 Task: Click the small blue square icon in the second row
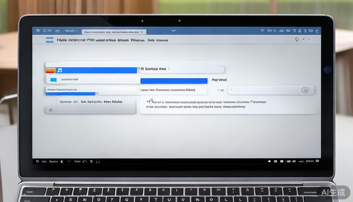pyautogui.click(x=53, y=80)
